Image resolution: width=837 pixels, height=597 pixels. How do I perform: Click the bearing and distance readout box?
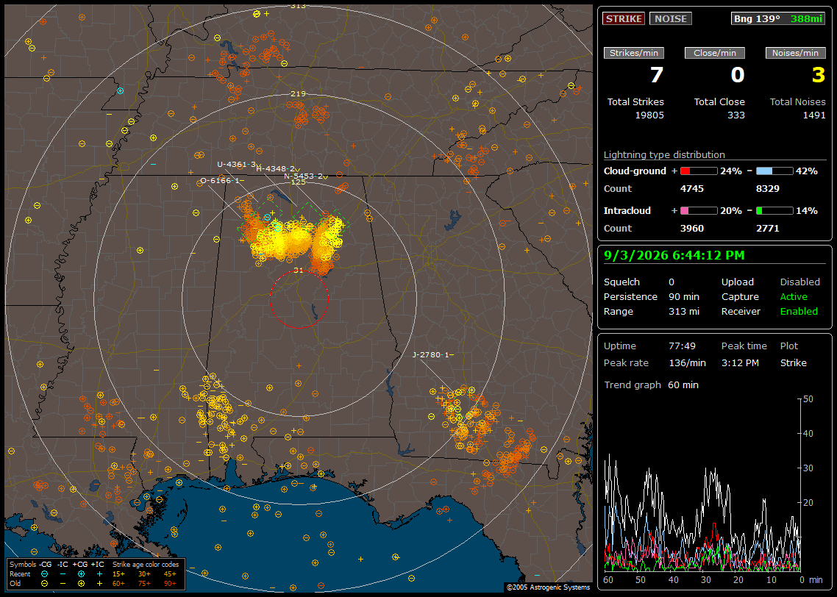778,18
